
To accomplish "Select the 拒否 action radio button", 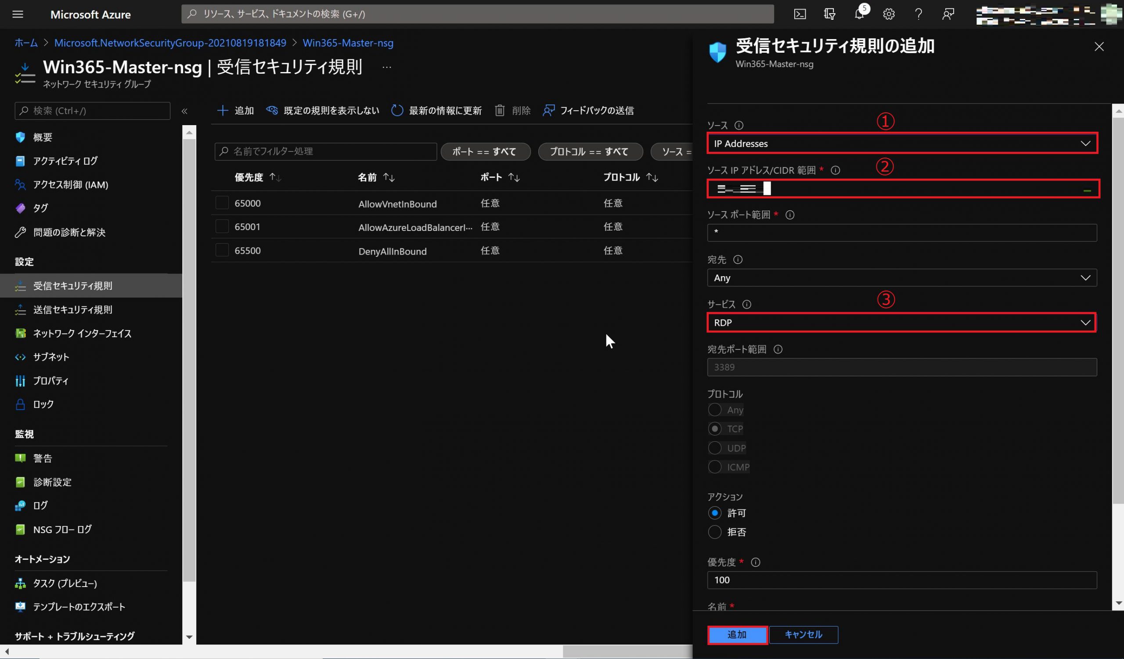I will 714,532.
